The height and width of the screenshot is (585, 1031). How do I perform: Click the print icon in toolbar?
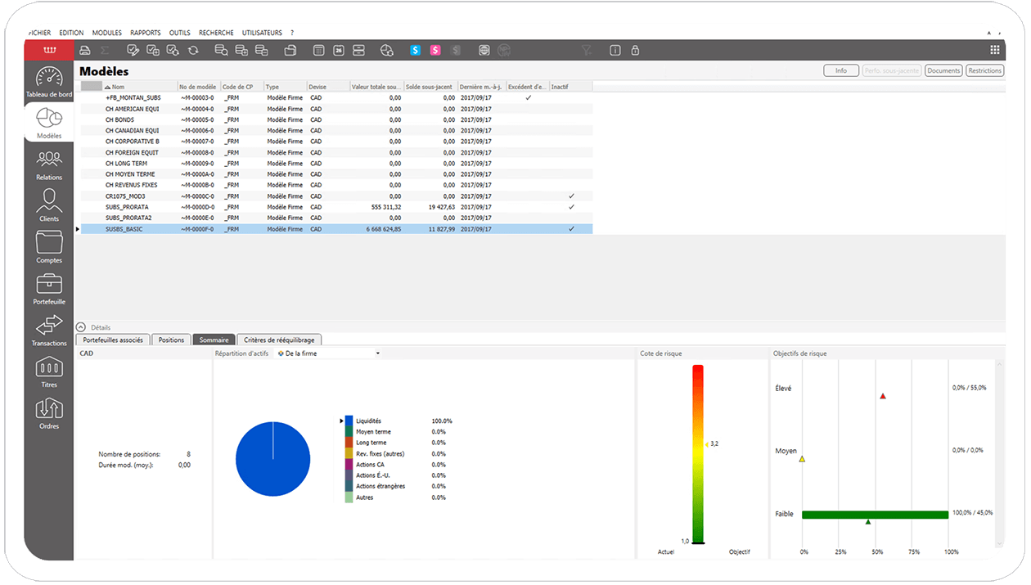pos(84,50)
